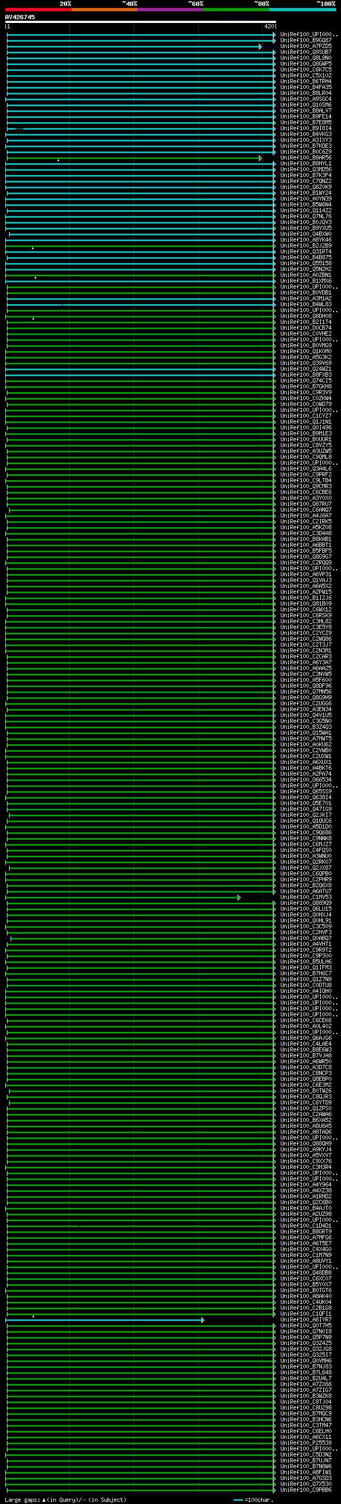Click the yellow gap marker in the B2J2B9 row

33,248
